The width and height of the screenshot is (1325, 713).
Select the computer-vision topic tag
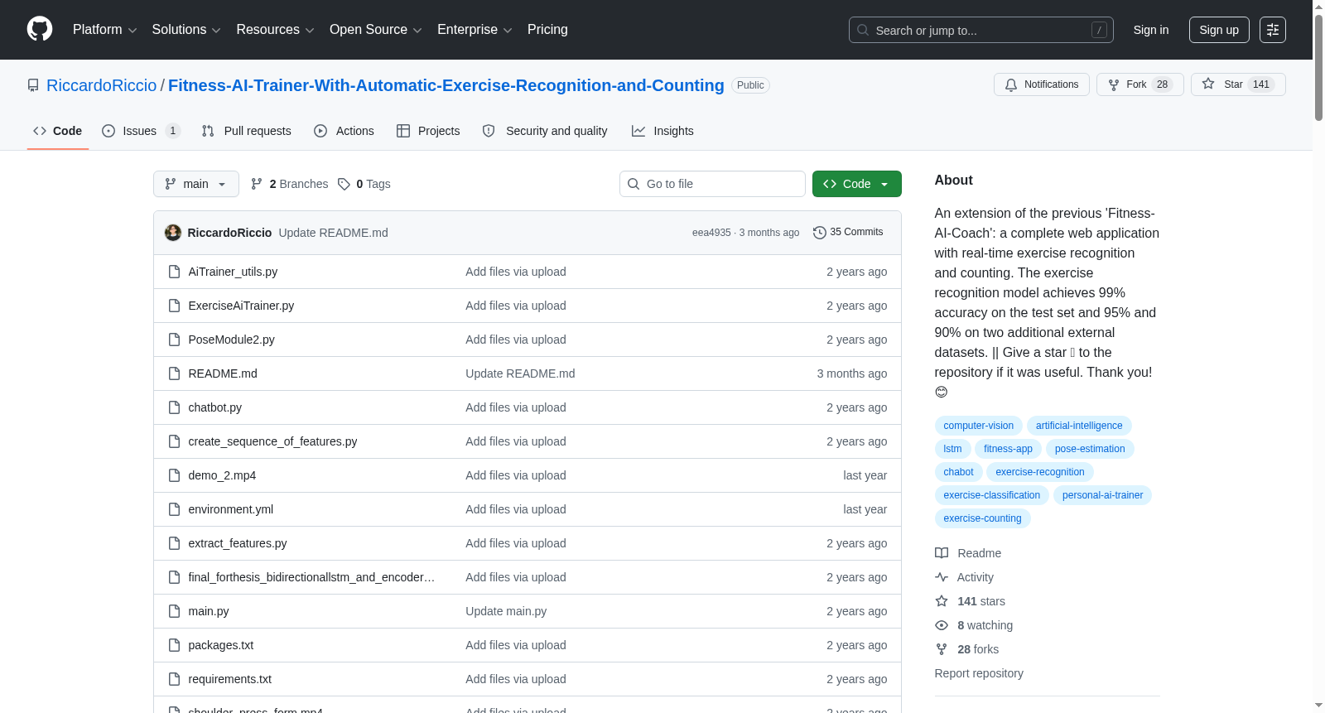click(x=979, y=426)
